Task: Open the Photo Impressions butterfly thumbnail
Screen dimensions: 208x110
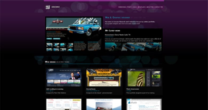Action: point(144,77)
